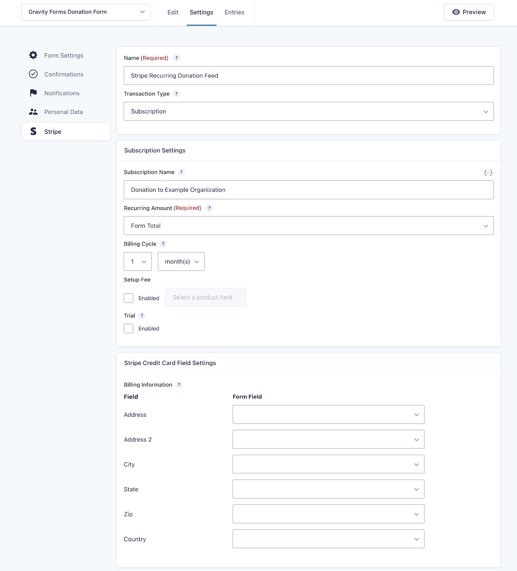This screenshot has width=517, height=571.
Task: Click the Stripe S logo icon
Action: 33,131
